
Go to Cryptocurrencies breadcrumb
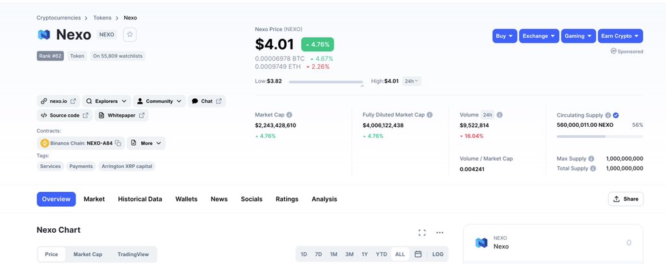click(59, 18)
